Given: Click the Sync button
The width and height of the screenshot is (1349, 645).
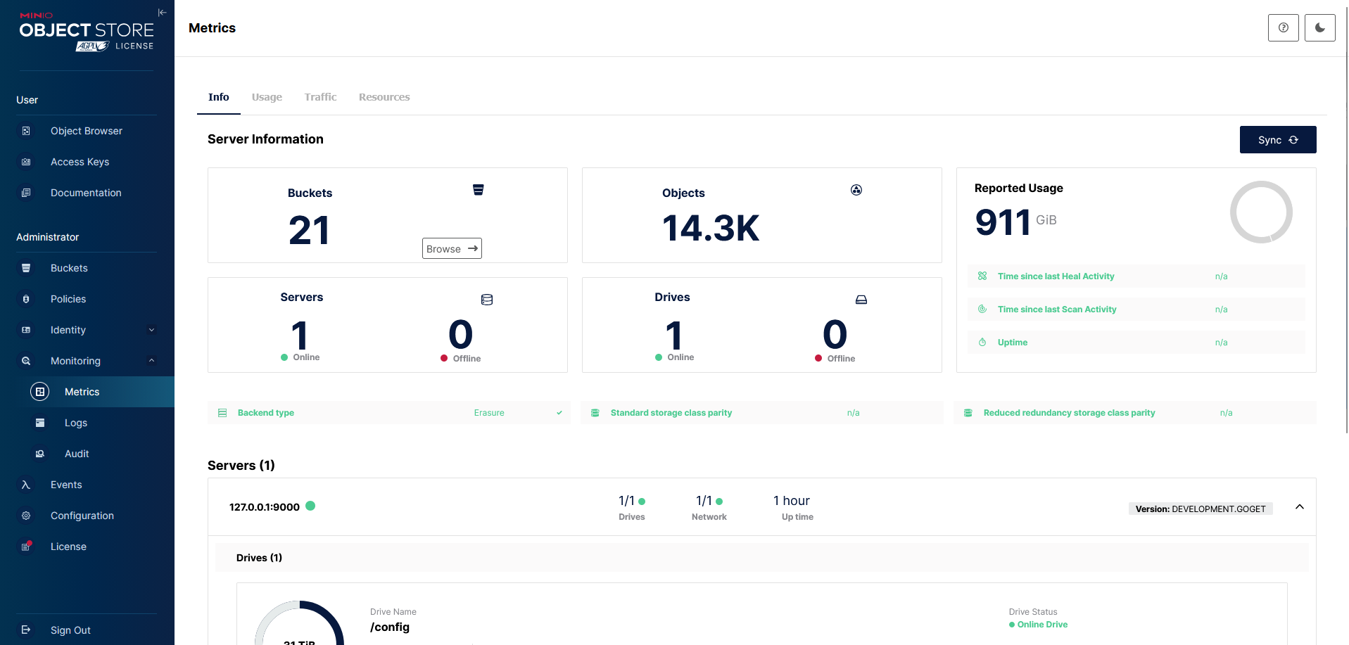Looking at the screenshot, I should [1278, 139].
